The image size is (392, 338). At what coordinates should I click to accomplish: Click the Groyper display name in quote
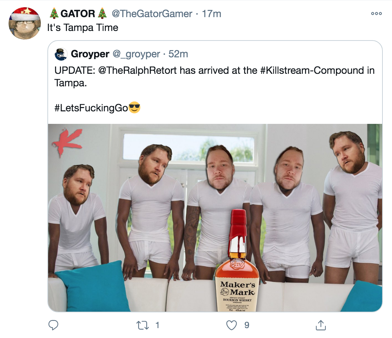tap(90, 54)
